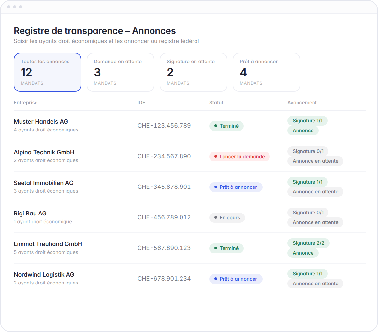Click the En cours status badge
The width and height of the screenshot is (378, 332).
[x=227, y=218]
